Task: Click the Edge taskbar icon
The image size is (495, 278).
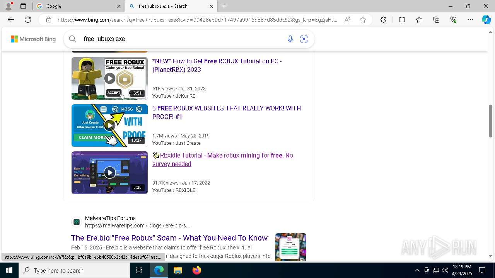Action: click(x=159, y=270)
